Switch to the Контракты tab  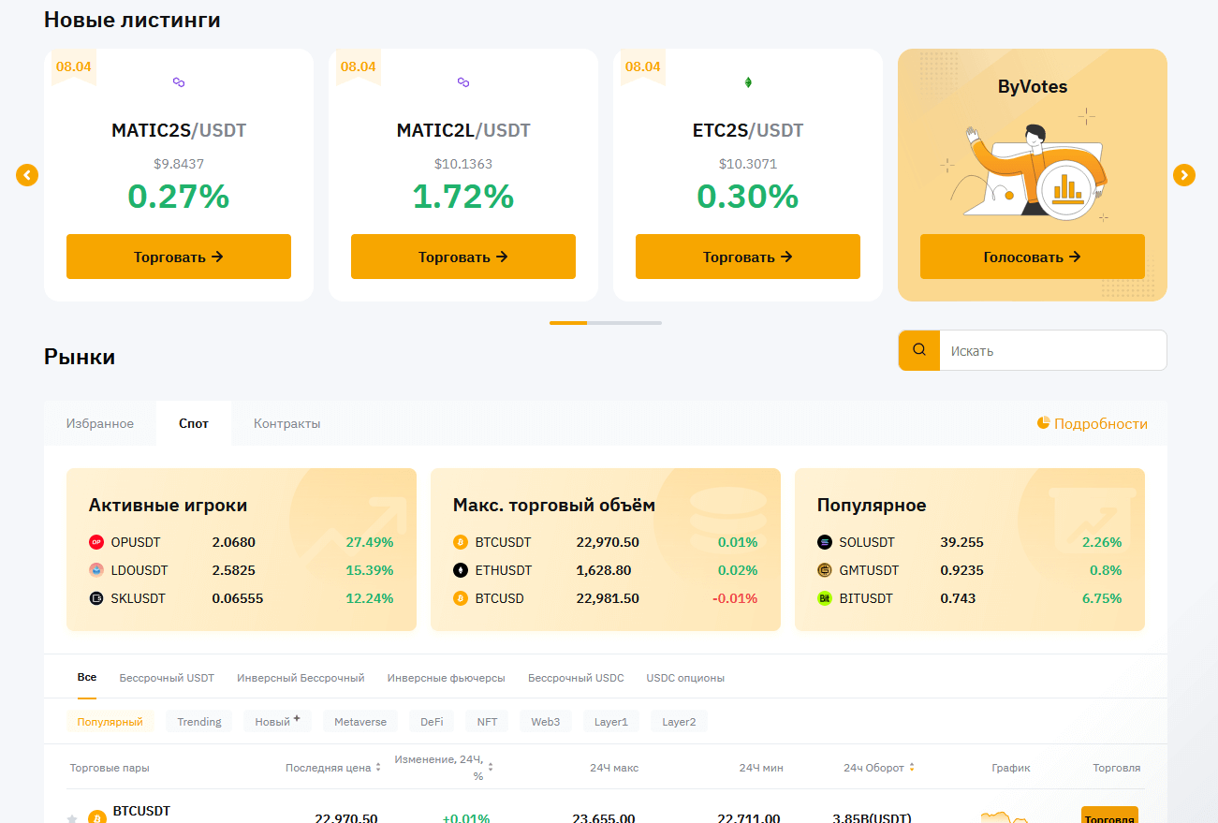(286, 423)
